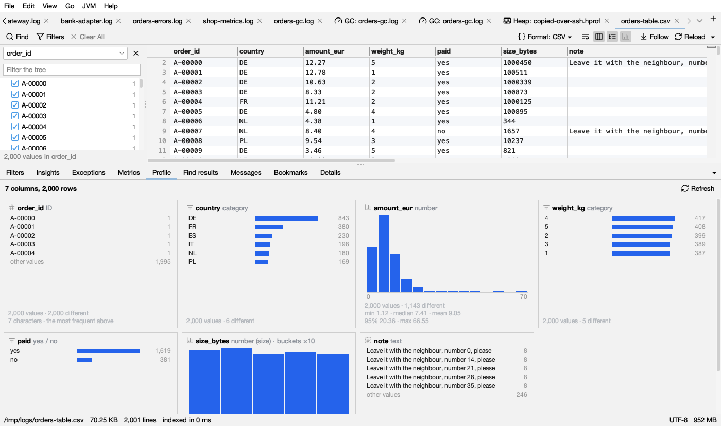Click the Follow button
Screen dimensions: 721x426
[x=655, y=37]
